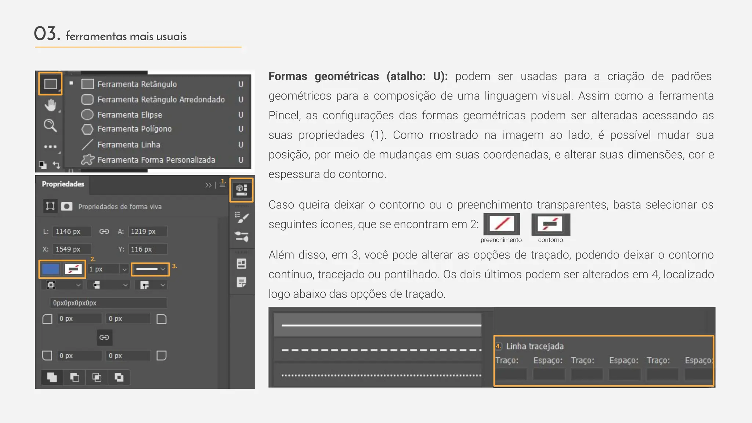
Task: Click the mask icon beside Propriedades de forma viva
Action: 66,206
